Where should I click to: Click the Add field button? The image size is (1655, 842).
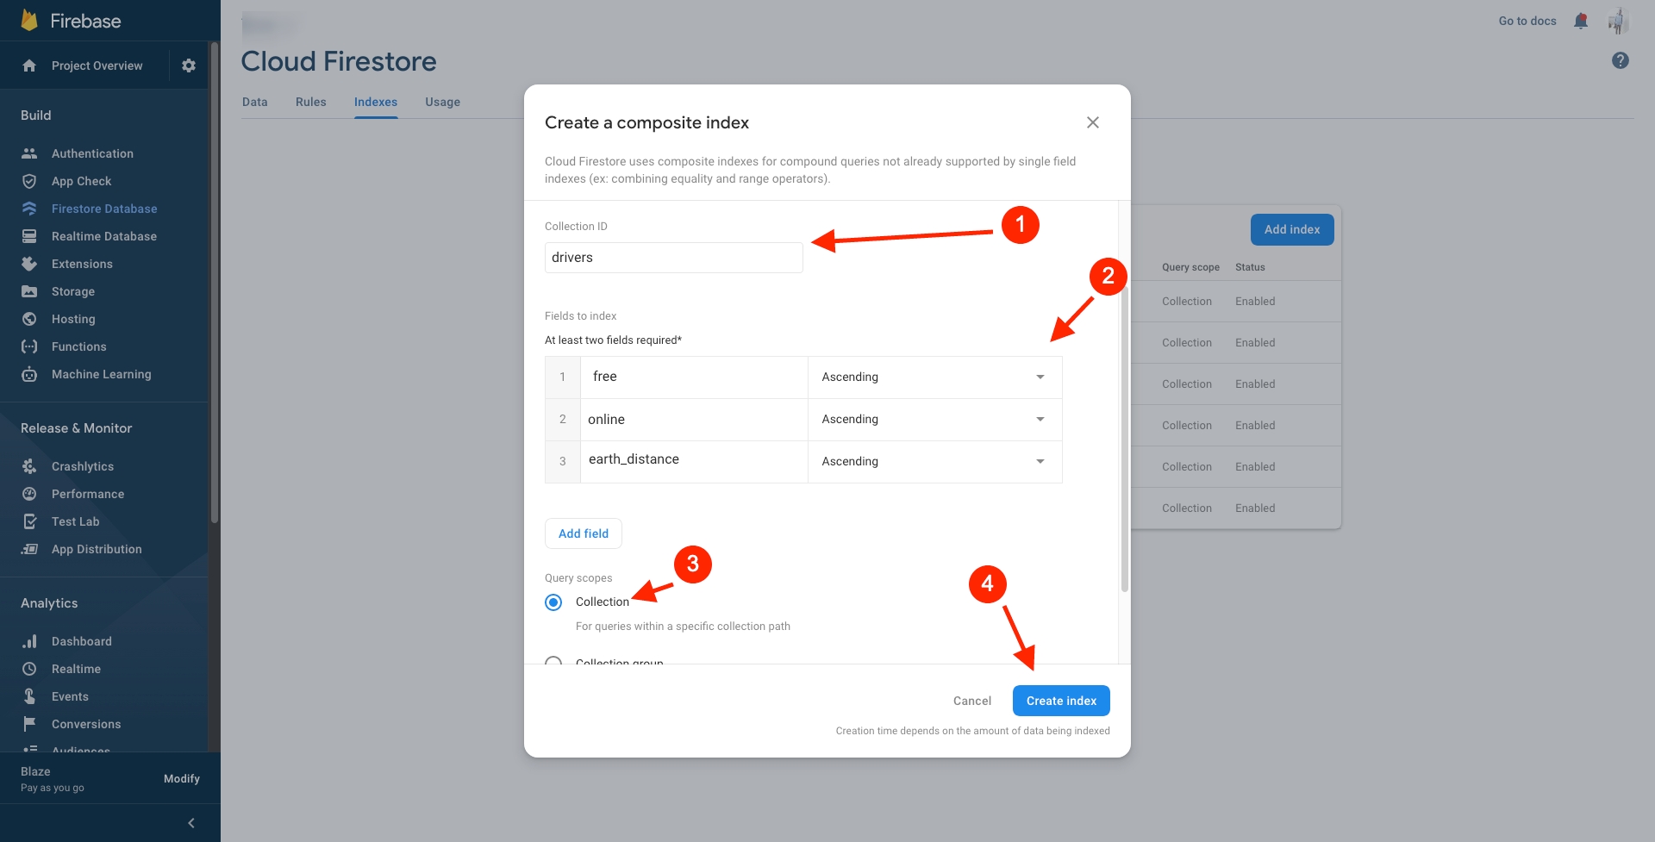pos(584,533)
